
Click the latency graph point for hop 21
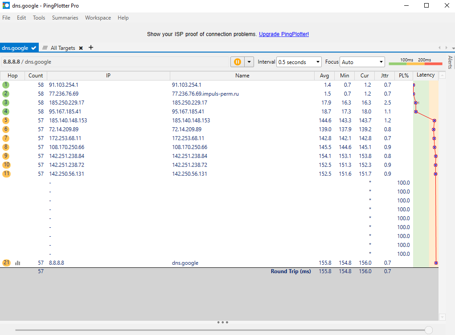(436, 263)
